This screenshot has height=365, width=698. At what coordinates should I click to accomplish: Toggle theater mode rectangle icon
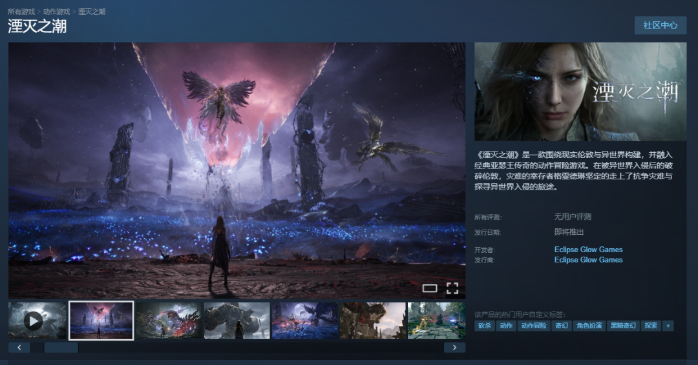430,288
